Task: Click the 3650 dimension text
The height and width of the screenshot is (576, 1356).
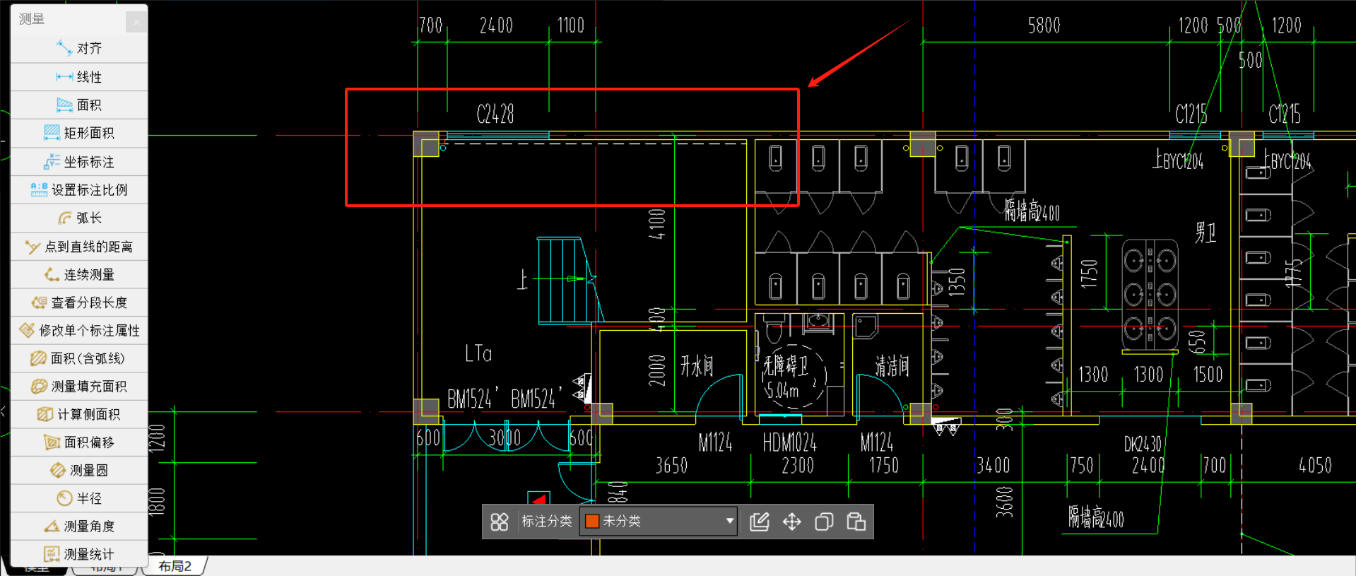Action: pyautogui.click(x=671, y=466)
